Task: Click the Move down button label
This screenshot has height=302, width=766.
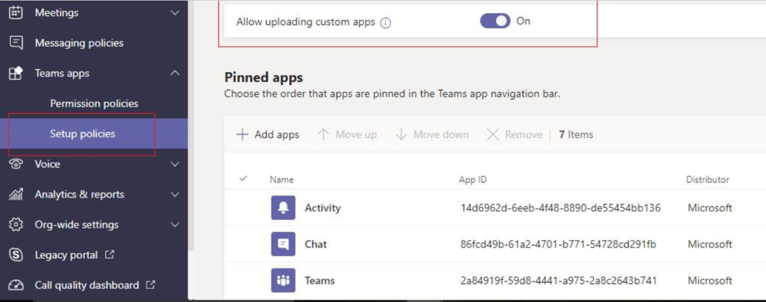Action: (x=441, y=135)
